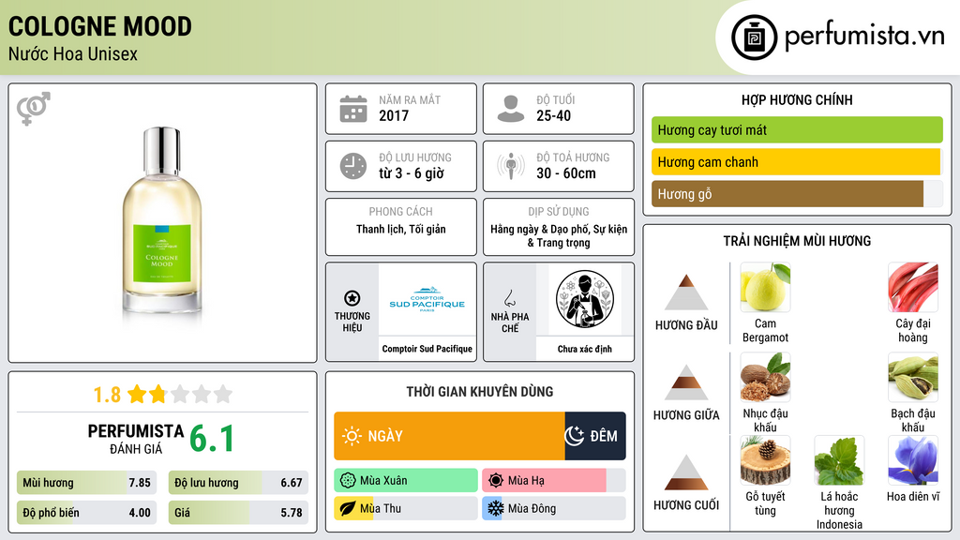
Task: Click the Mùa Thu season bar
Action: [406, 508]
